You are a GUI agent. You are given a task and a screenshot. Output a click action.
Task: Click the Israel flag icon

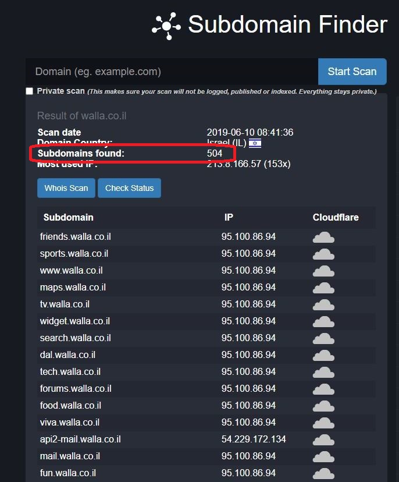point(255,143)
